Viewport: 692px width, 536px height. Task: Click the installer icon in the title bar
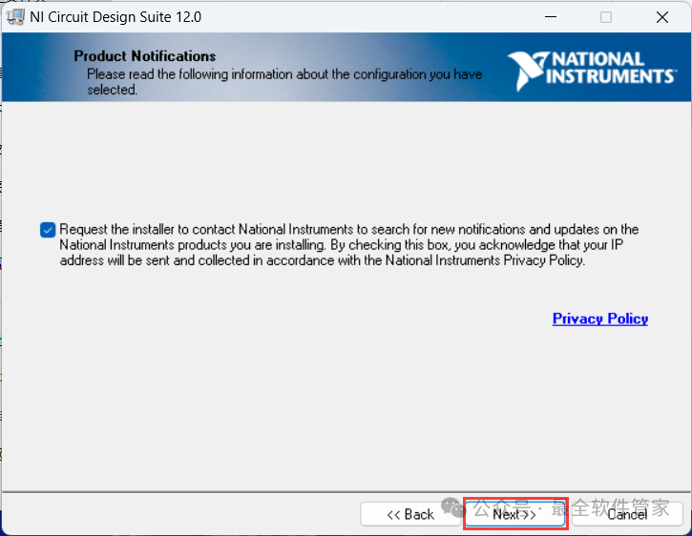[x=15, y=17]
